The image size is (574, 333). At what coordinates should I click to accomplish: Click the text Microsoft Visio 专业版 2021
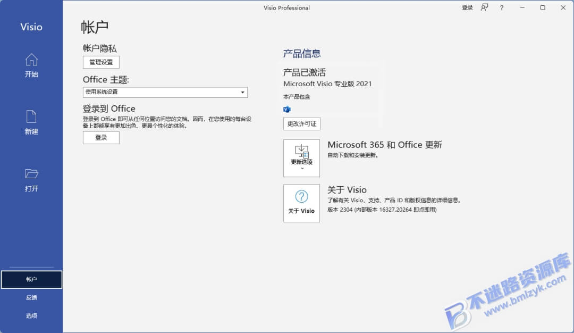pos(327,84)
